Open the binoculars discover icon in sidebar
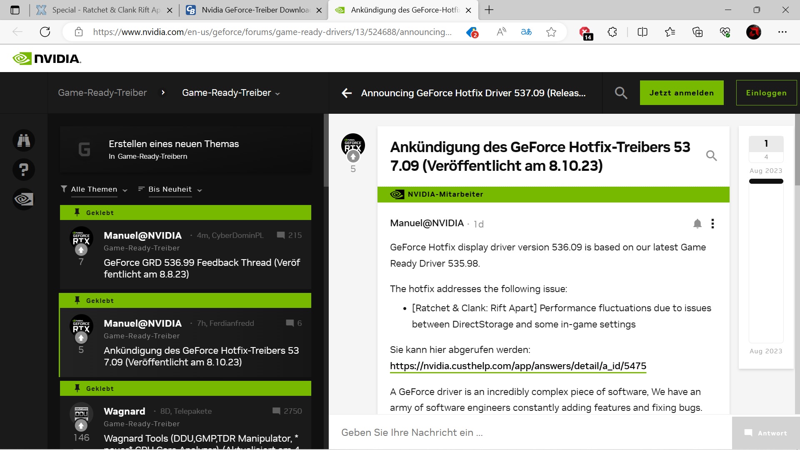Image resolution: width=800 pixels, height=450 pixels. 24,140
